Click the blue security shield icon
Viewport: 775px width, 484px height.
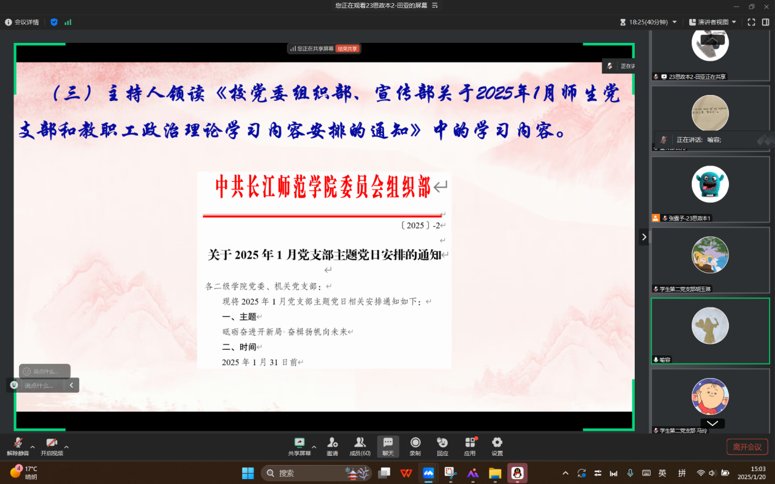[54, 22]
